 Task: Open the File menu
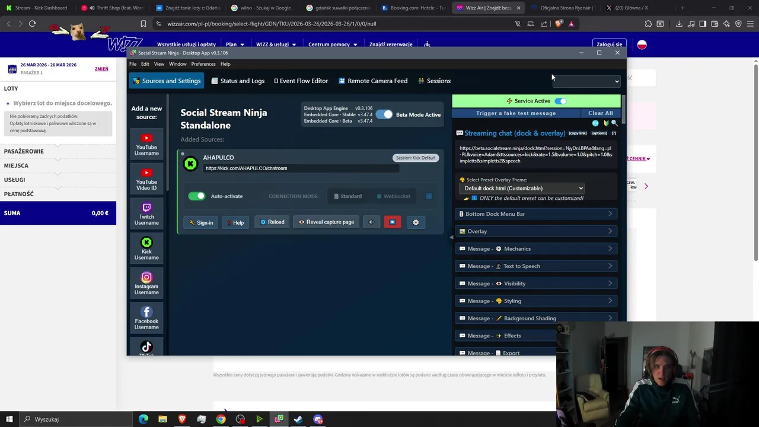tap(133, 64)
